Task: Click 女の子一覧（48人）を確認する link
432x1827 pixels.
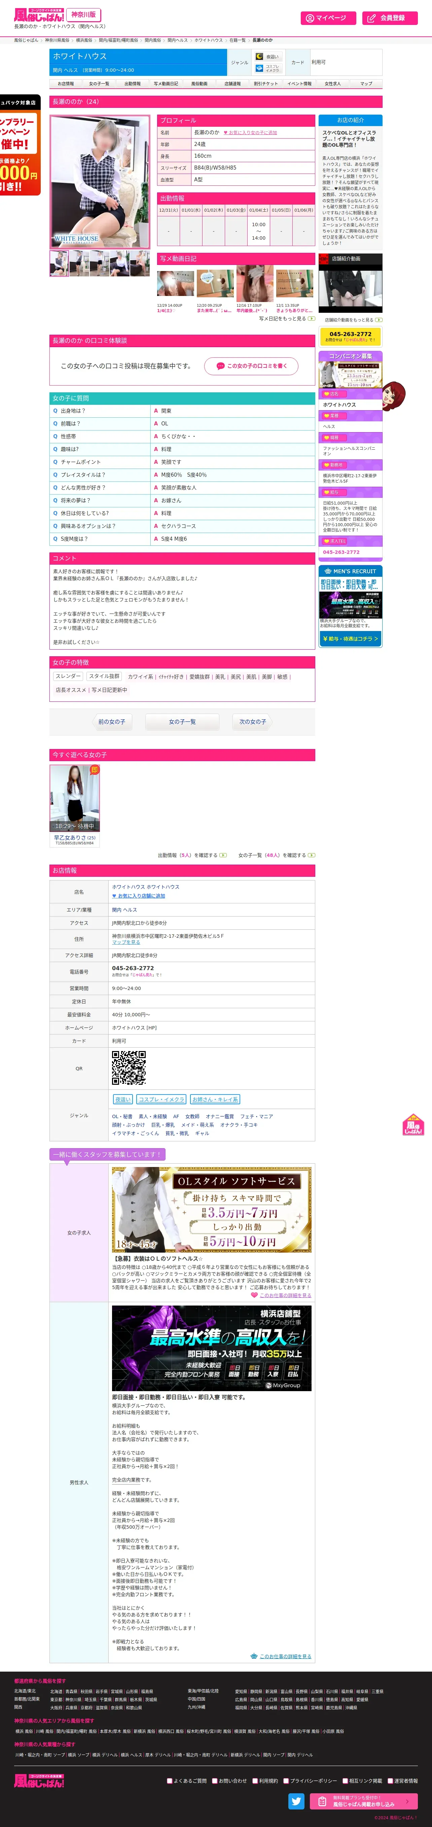Action: pyautogui.click(x=277, y=855)
